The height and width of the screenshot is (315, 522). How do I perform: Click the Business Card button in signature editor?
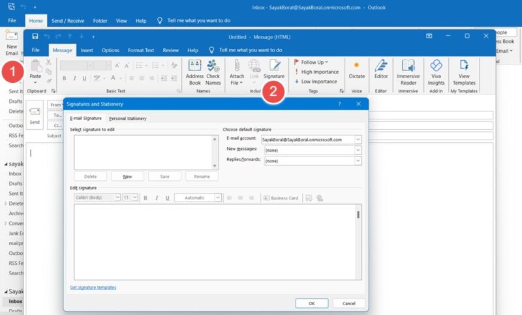[x=281, y=198]
